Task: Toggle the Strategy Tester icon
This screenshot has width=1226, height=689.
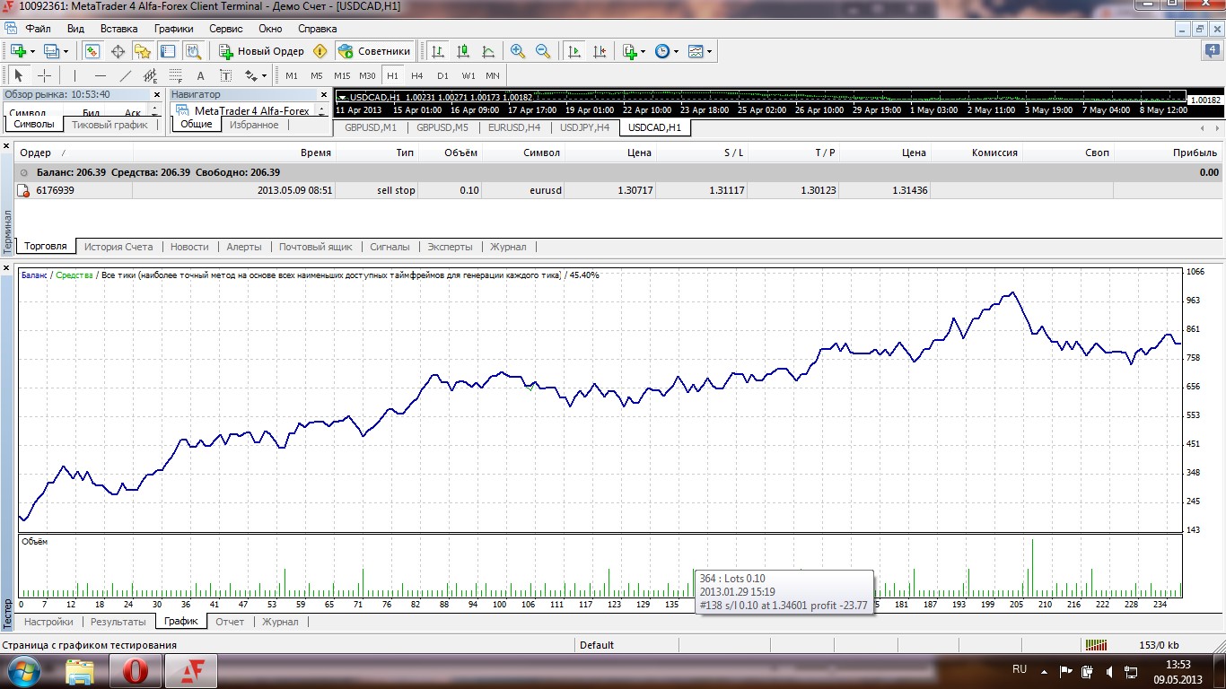Action: click(193, 51)
